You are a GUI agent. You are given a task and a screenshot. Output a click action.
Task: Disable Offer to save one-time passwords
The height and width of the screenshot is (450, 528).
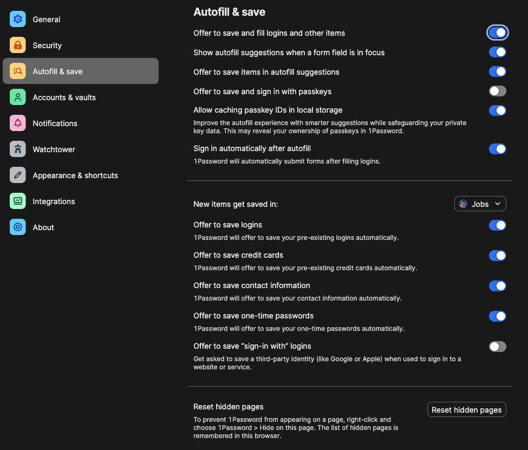point(497,316)
